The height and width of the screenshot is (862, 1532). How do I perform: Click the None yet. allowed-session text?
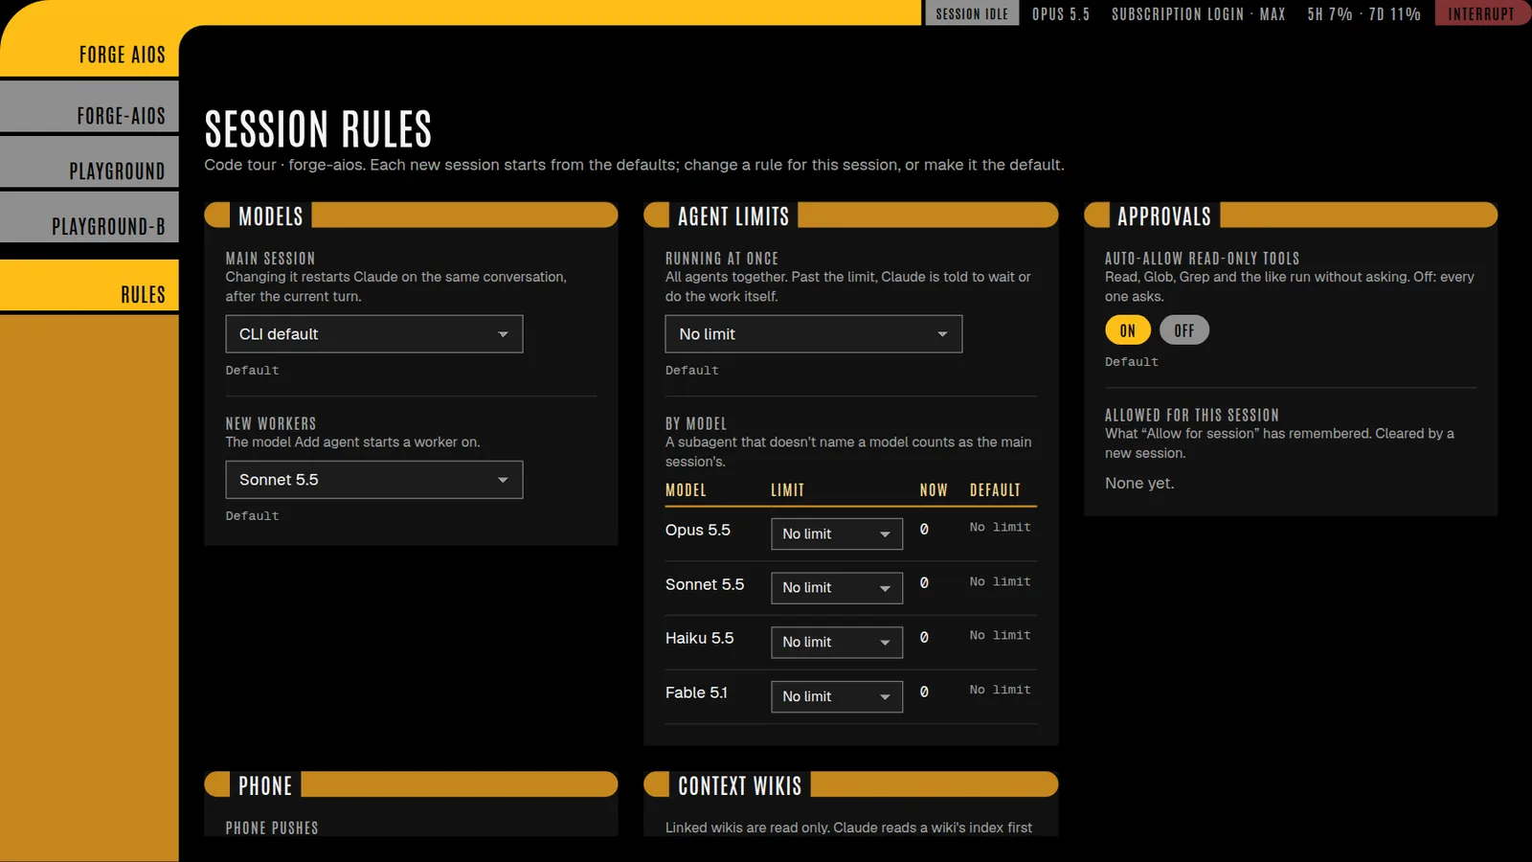(x=1139, y=484)
